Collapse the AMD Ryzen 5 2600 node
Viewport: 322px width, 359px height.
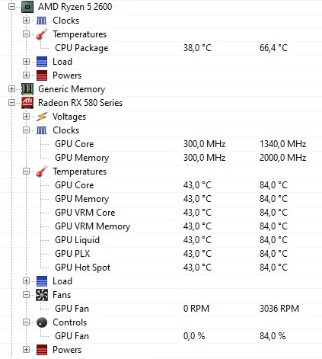[x=11, y=7]
